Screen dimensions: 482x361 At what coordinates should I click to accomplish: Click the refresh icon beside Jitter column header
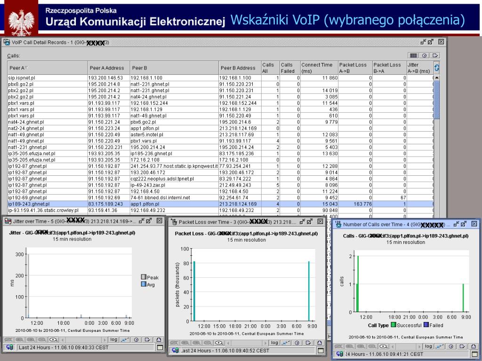(x=436, y=68)
